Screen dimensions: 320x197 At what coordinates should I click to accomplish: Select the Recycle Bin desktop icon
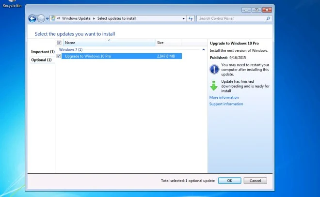pyautogui.click(x=12, y=4)
